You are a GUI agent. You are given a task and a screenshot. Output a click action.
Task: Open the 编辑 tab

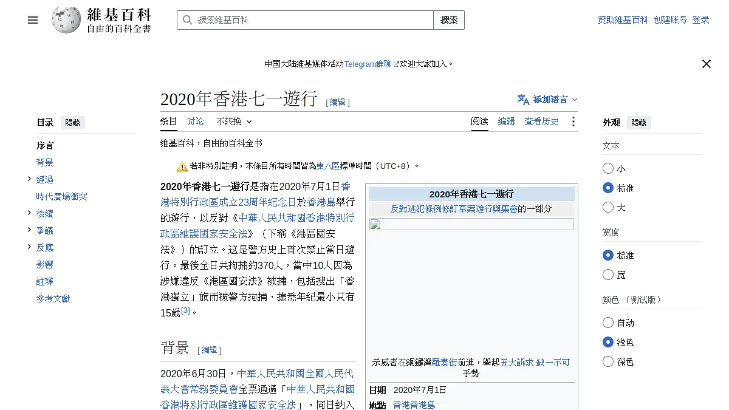point(507,121)
